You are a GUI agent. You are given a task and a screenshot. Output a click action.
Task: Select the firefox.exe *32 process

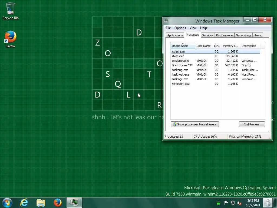215,65
